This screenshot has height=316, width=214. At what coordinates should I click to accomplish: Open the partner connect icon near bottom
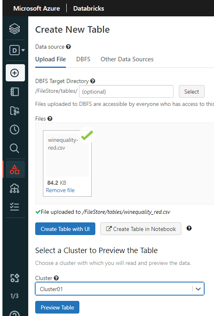pos(14,278)
